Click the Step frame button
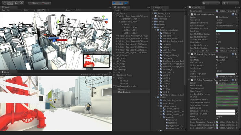 (x=125, y=3)
